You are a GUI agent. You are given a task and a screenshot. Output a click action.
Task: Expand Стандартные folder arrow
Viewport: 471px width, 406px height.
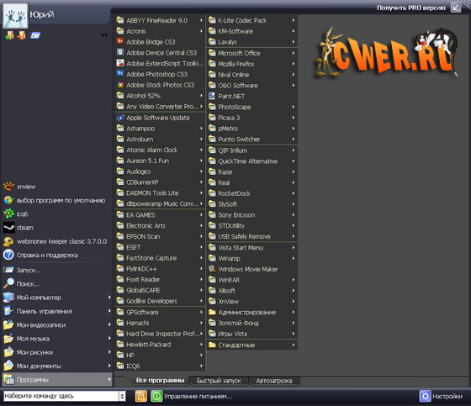[x=294, y=345]
